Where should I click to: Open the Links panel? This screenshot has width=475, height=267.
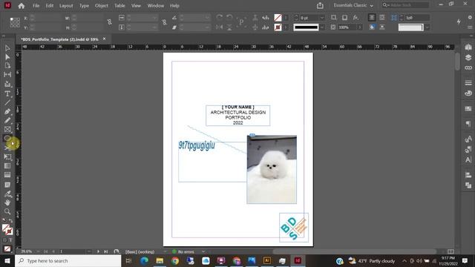click(x=468, y=67)
